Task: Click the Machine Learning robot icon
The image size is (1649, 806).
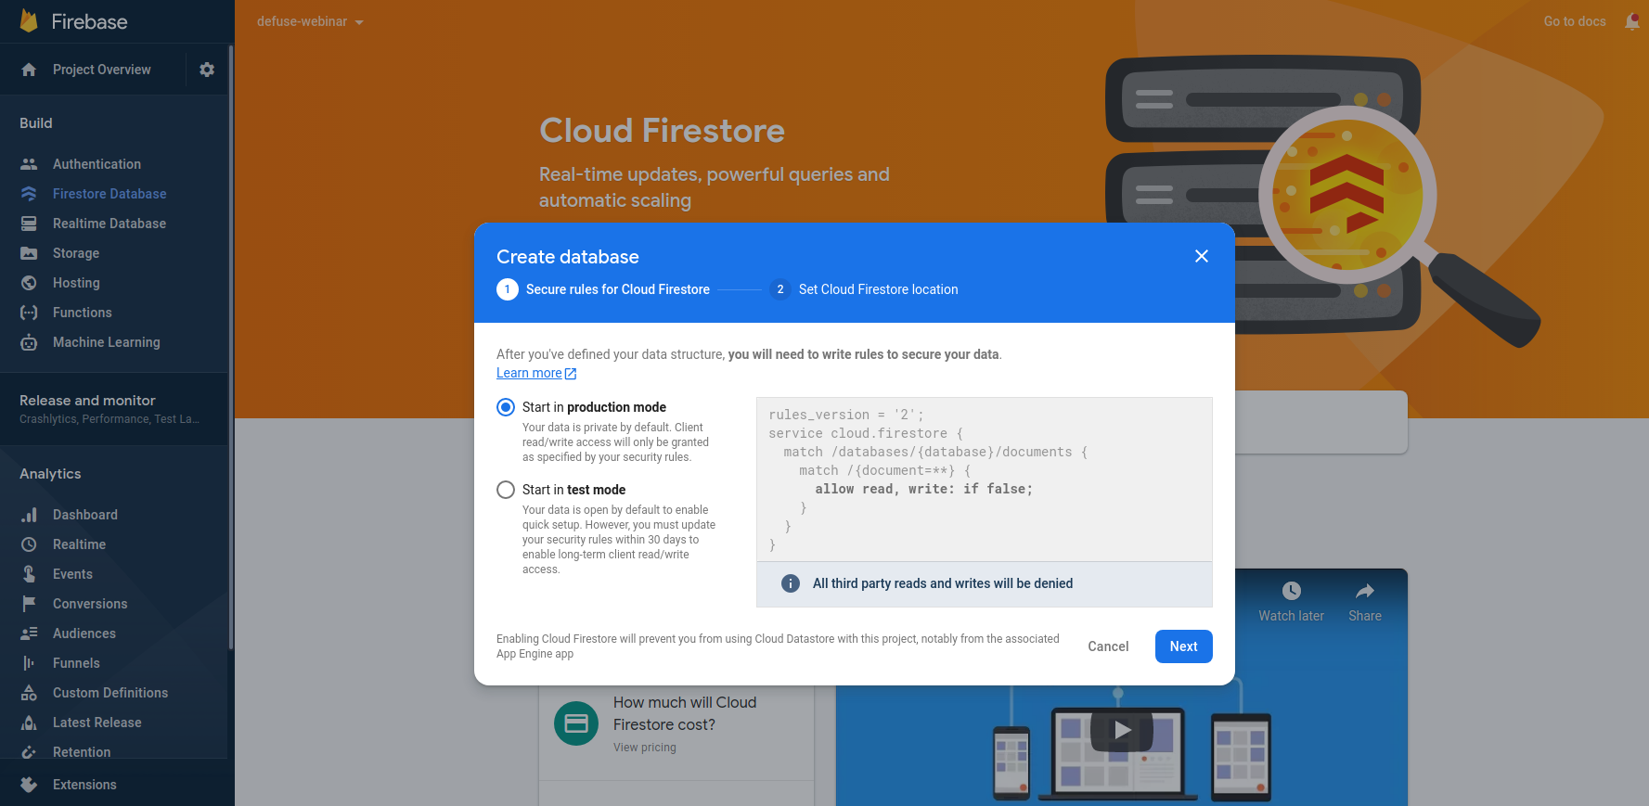Action: click(x=29, y=342)
